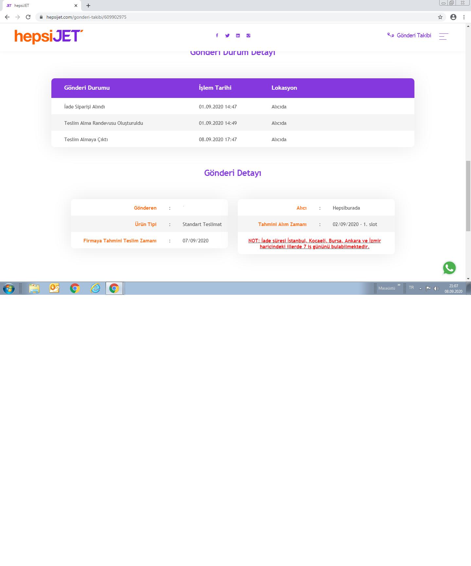This screenshot has height=566, width=471.
Task: Click 'Alıcı' label
Action: (302, 208)
